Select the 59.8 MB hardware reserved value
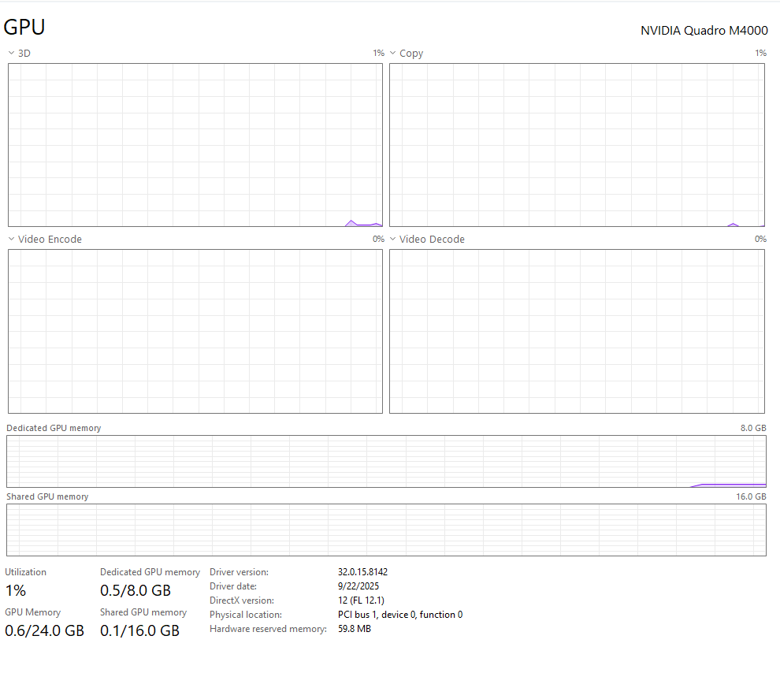Viewport: 780px width, 673px height. point(355,629)
